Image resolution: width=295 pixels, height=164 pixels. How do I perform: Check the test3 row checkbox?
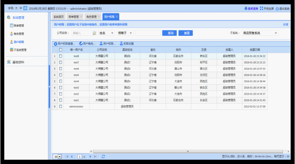tap(60, 88)
